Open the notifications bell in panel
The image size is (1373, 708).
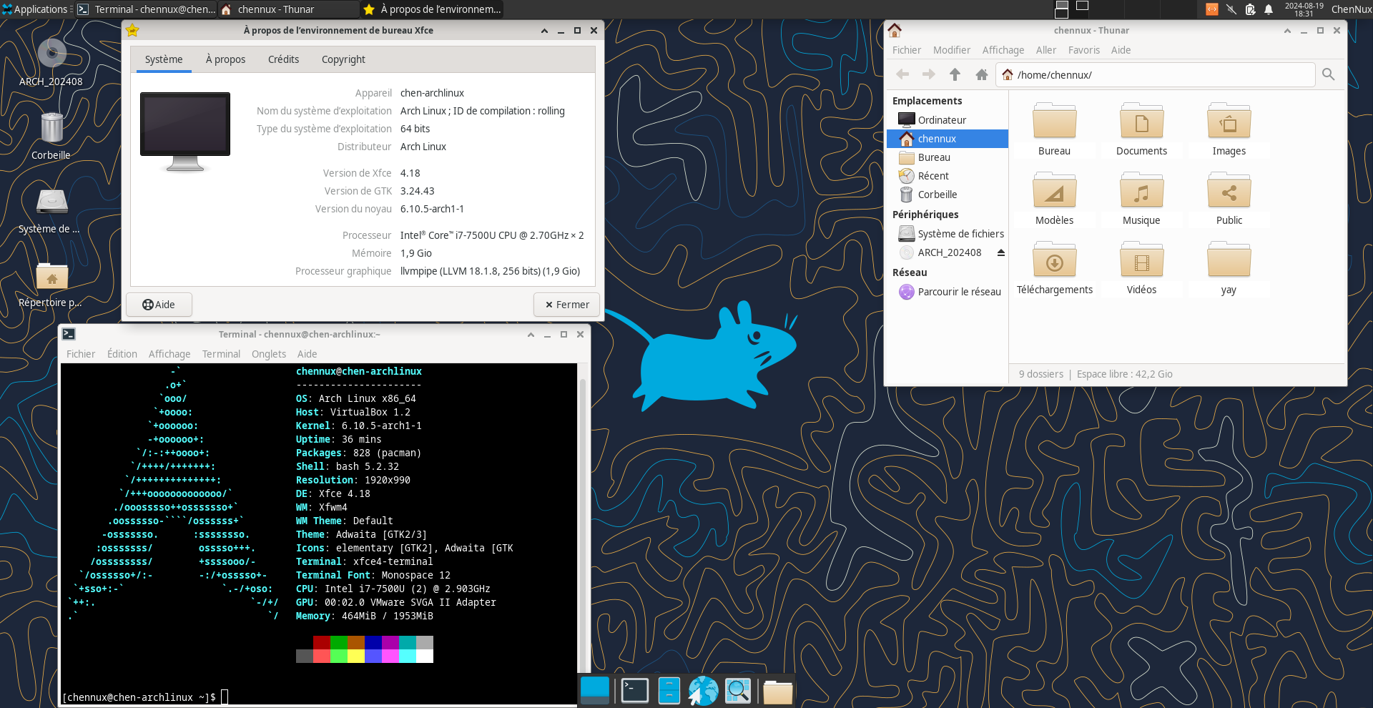(1269, 9)
